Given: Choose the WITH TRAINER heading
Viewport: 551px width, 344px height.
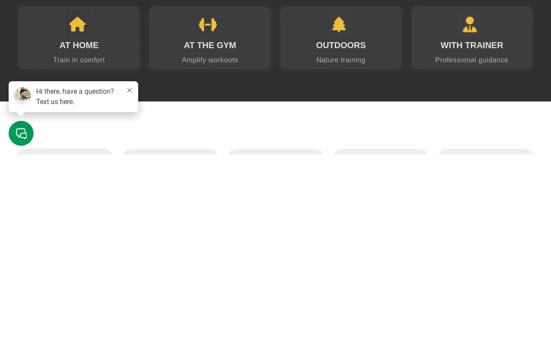Looking at the screenshot, I should point(471,45).
